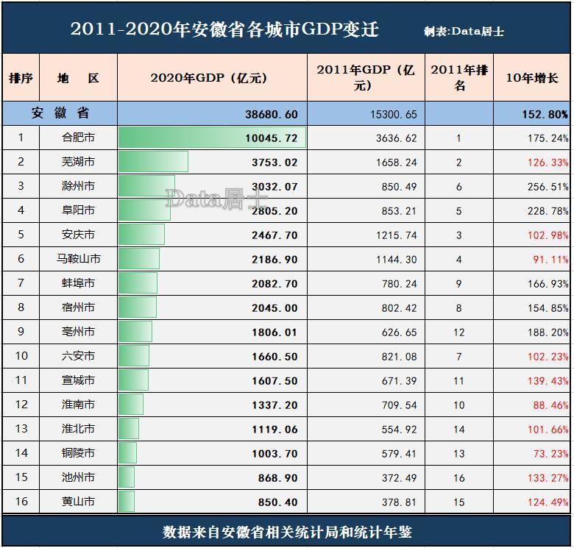
Task: Click the 2011年GDP（亿元） header cell
Action: (366, 77)
